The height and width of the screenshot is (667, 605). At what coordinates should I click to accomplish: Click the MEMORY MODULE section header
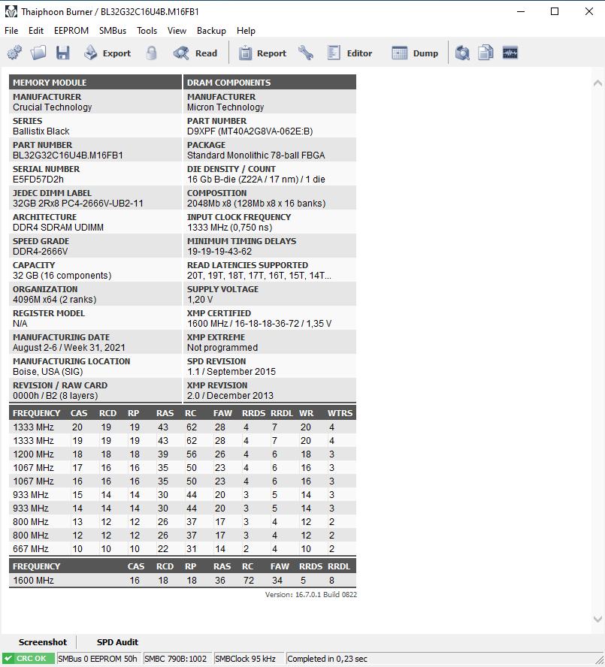(95, 82)
